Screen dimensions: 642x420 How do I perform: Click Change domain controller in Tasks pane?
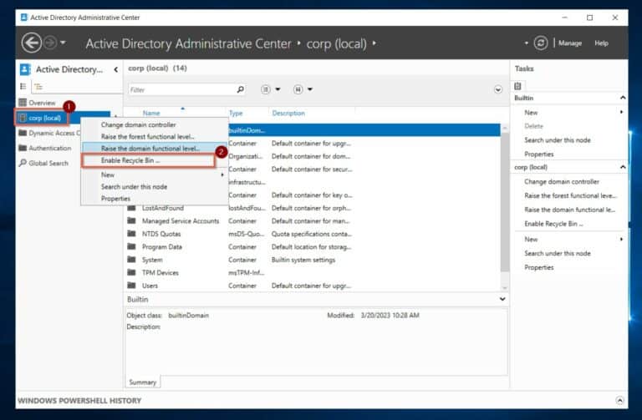click(x=562, y=181)
